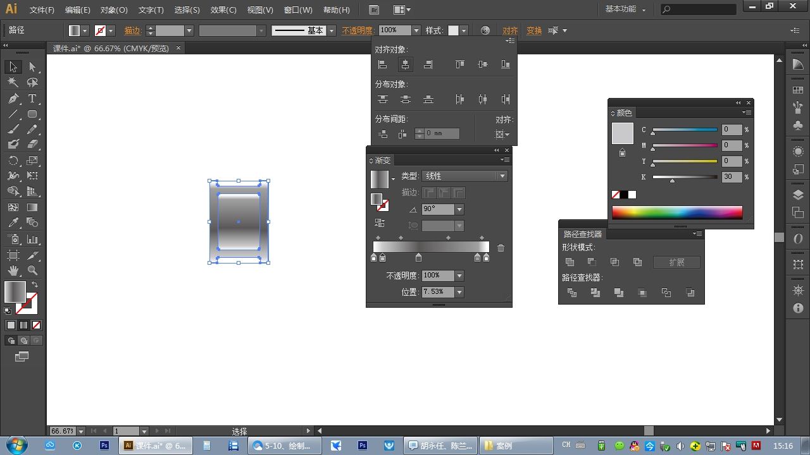Image resolution: width=810 pixels, height=455 pixels.
Task: Select the Artboard tool
Action: pos(13,255)
